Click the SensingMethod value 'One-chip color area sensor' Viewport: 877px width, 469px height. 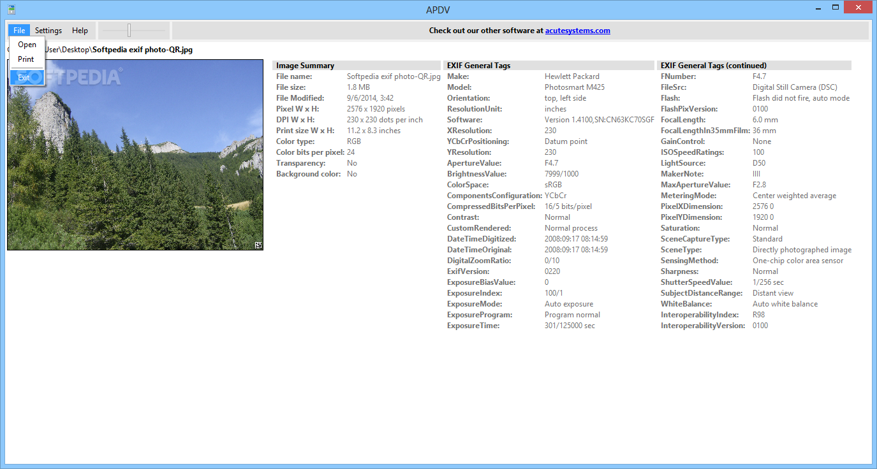(798, 261)
